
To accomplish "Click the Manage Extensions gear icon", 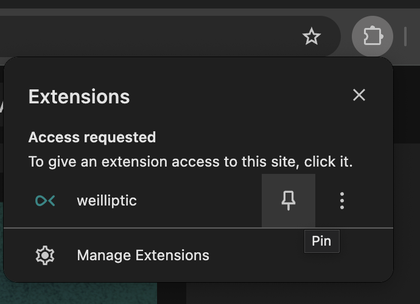I will 45,255.
